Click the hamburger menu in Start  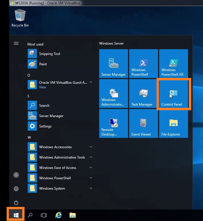point(16,43)
